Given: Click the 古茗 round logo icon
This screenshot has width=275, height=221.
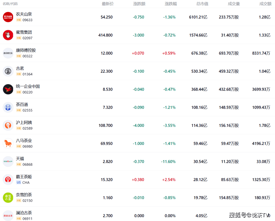Looking at the screenshot, I should pos(8,71).
